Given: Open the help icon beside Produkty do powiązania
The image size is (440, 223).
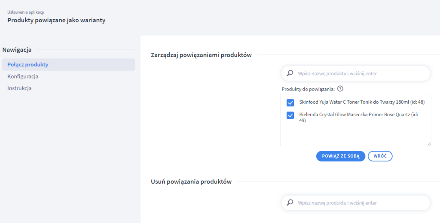Looking at the screenshot, I should pyautogui.click(x=340, y=89).
